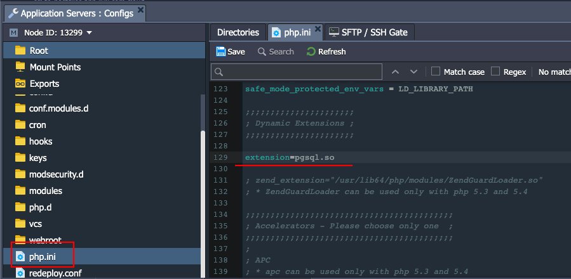This screenshot has height=279, width=571.
Task: Click the modules folder icon
Action: [20, 191]
